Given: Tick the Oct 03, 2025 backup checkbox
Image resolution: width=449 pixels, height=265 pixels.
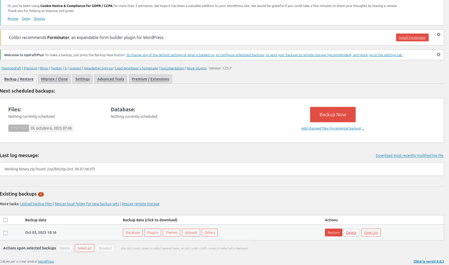Looking at the screenshot, I should click(x=5, y=233).
